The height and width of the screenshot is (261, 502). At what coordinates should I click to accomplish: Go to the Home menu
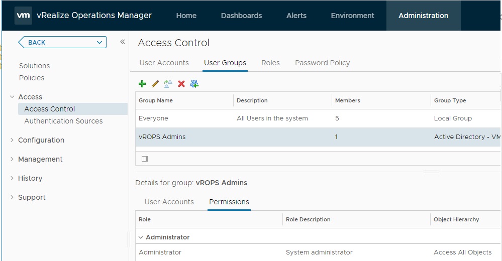click(186, 16)
